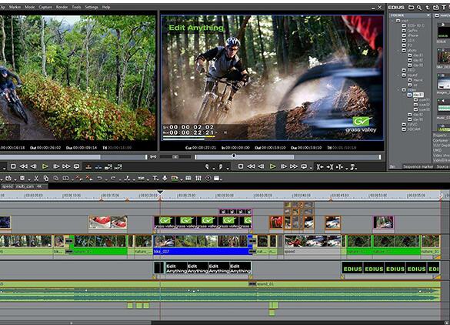Viewport: 450px width, 325px height.
Task: Select the blue bike_007 clip on timeline
Action: point(202,245)
